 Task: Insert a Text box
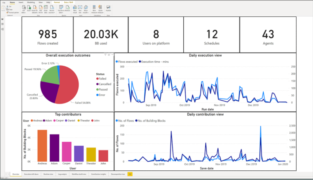click(80, 9)
